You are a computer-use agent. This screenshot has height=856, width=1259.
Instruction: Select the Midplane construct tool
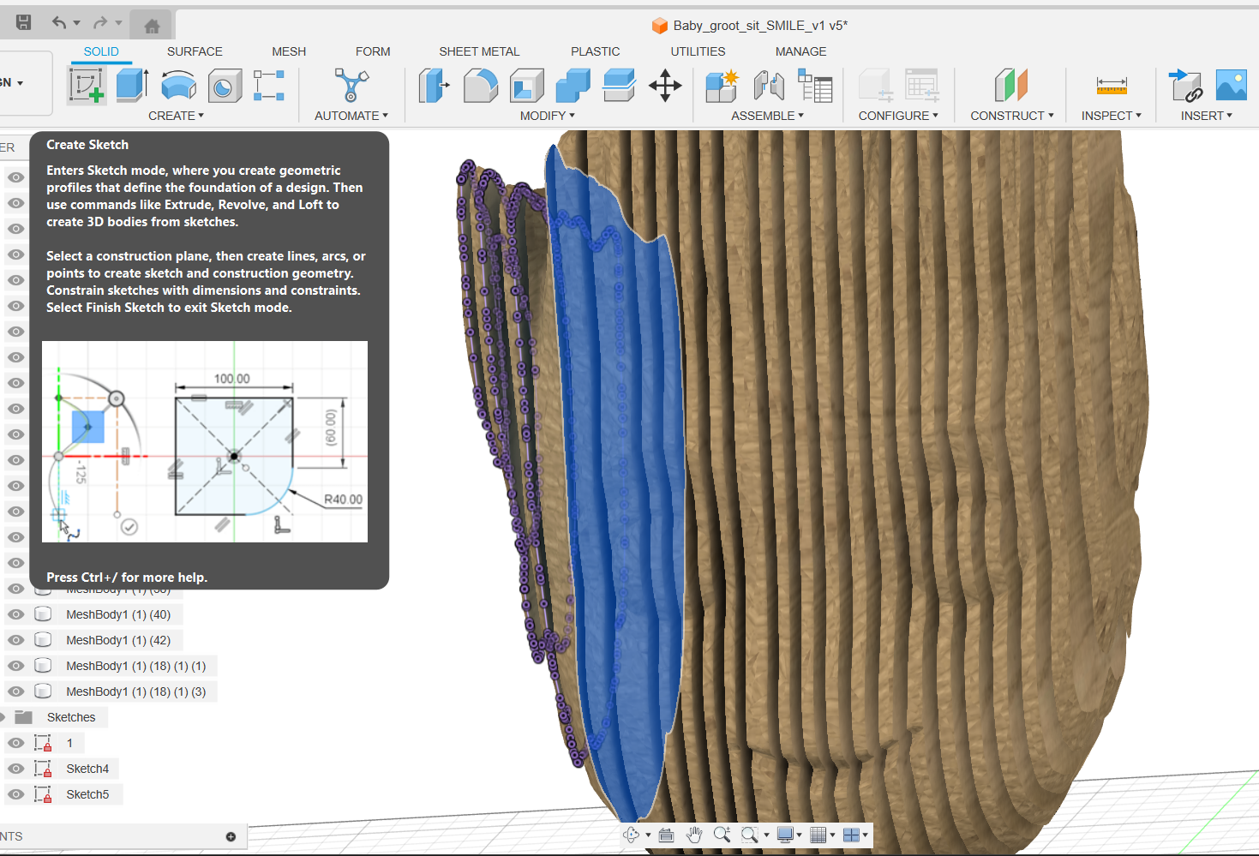pos(1010,86)
